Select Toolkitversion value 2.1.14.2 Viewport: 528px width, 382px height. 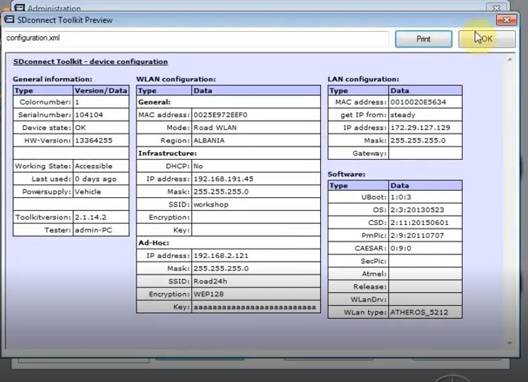90,217
